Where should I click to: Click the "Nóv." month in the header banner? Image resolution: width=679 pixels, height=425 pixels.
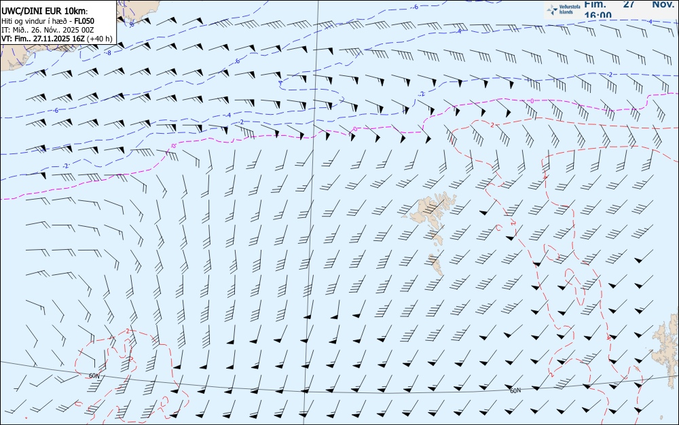click(663, 4)
